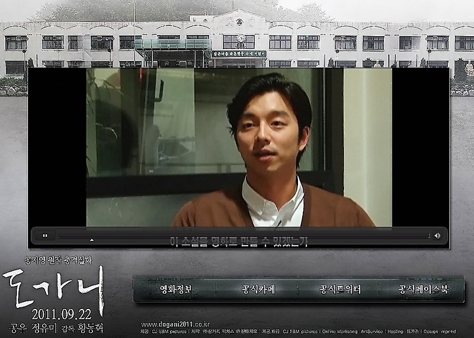
Task: Click the subtitle text below the video
Action: 239,242
